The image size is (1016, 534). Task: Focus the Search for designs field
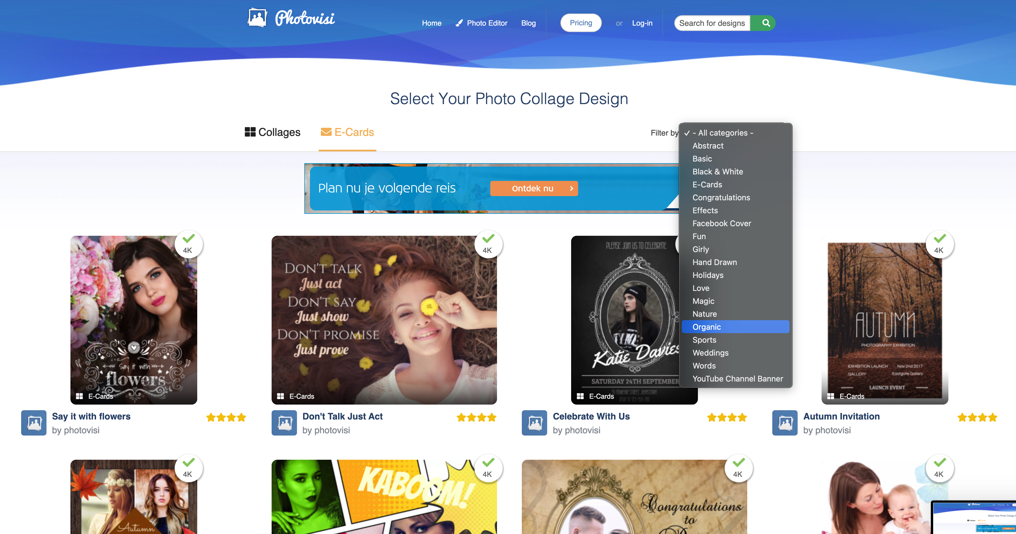click(712, 23)
